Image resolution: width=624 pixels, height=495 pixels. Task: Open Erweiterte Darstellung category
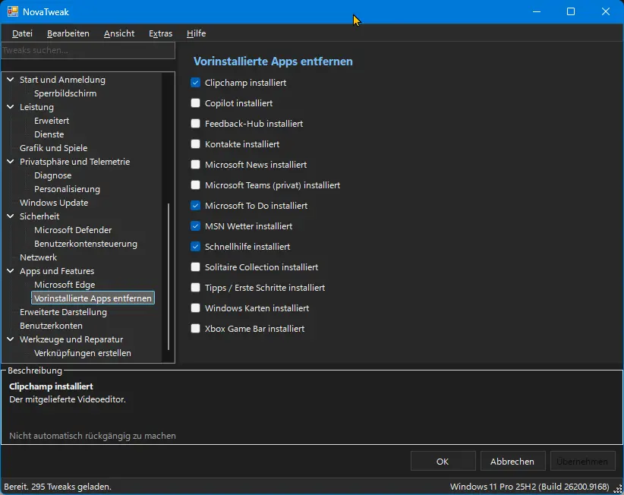pyautogui.click(x=63, y=312)
